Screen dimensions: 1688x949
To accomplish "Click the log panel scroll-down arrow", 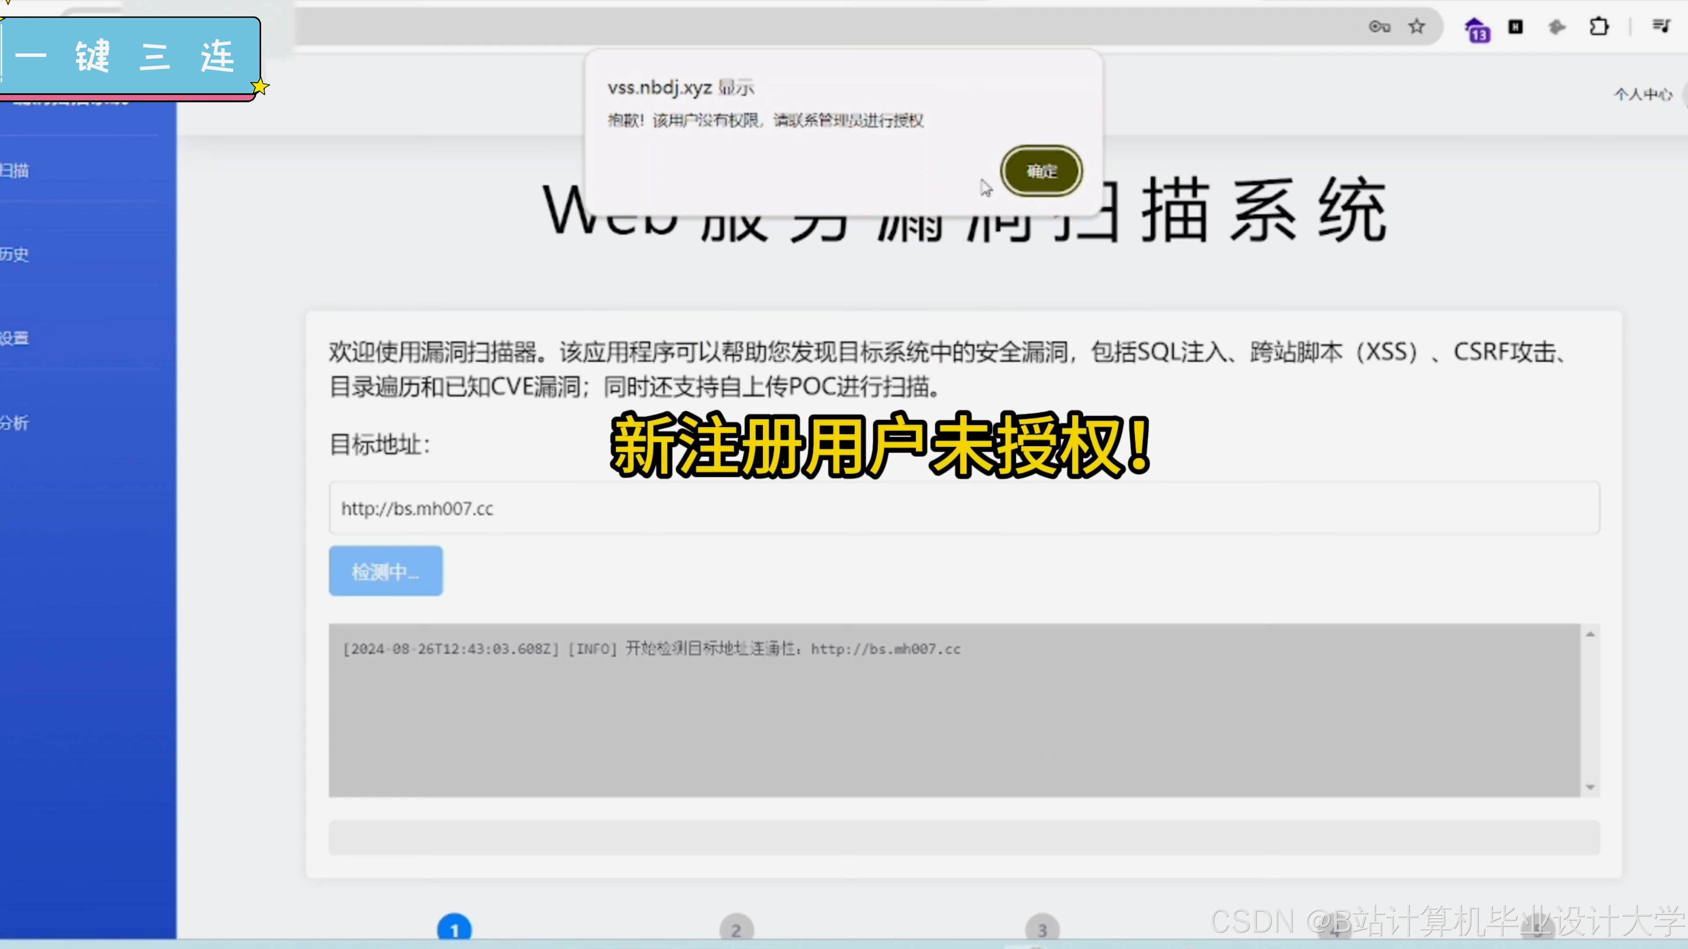I will (1590, 787).
